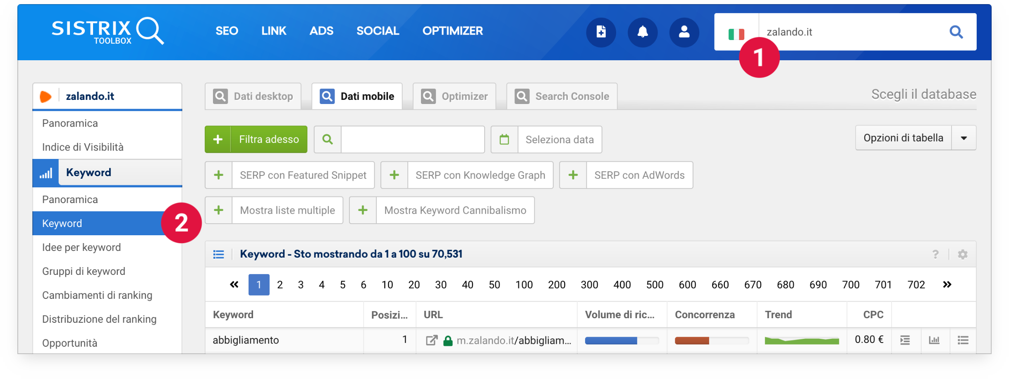The width and height of the screenshot is (1009, 383).
Task: Switch to the Search Console tab
Action: click(x=562, y=97)
